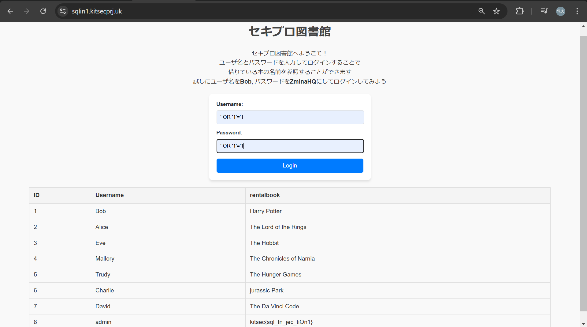Click the browser forward arrow
Viewport: 587px width, 327px height.
[x=27, y=11]
